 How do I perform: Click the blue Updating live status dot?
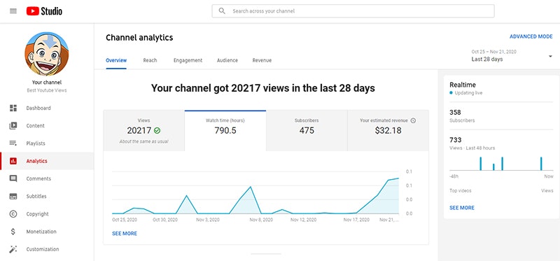[x=451, y=93]
